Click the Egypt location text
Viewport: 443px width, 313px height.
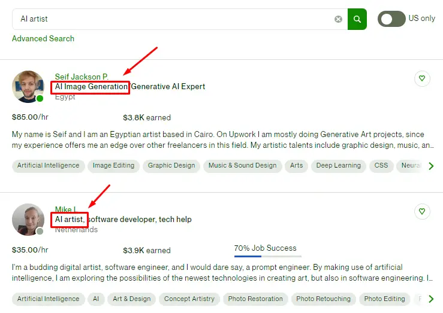click(x=65, y=97)
